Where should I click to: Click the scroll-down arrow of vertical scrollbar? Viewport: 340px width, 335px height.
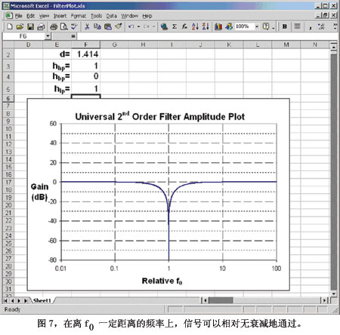pyautogui.click(x=334, y=294)
